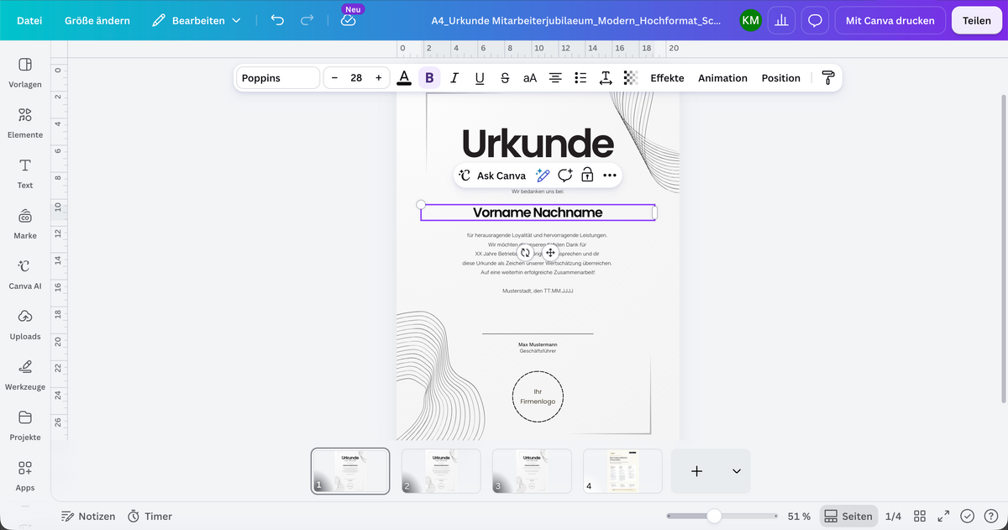Expand the Bearbeiten mode dropdown

pyautogui.click(x=197, y=20)
